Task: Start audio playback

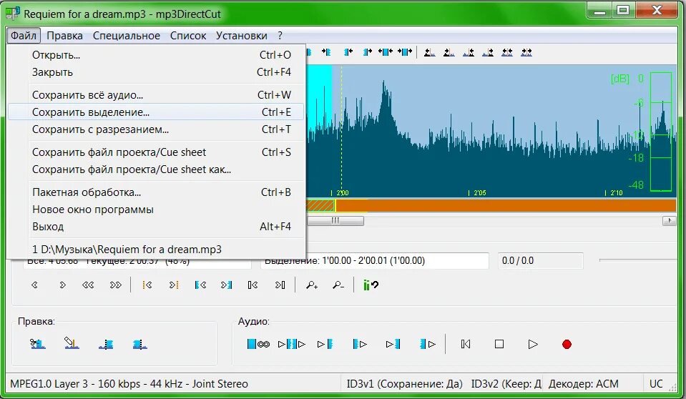Action: pyautogui.click(x=533, y=345)
